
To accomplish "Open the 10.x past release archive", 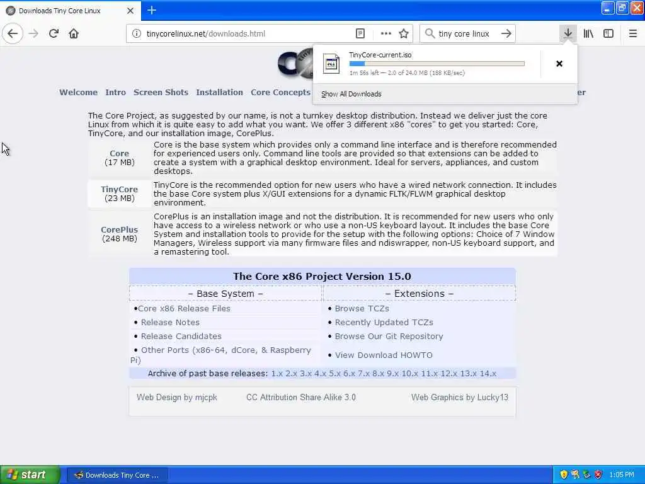I will pyautogui.click(x=409, y=374).
